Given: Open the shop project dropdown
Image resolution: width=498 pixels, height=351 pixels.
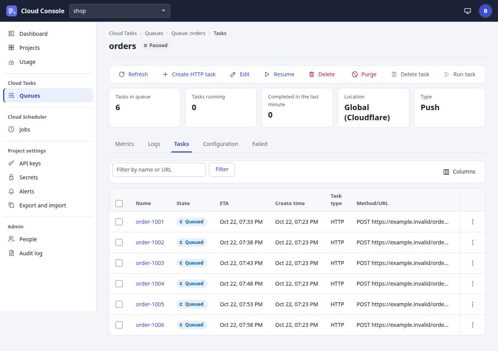Looking at the screenshot, I should point(120,11).
